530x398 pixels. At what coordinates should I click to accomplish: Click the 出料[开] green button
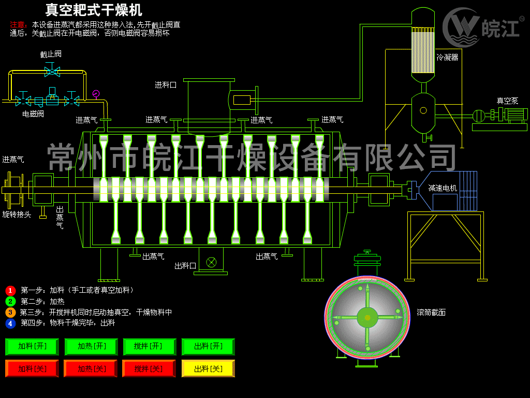(208, 346)
